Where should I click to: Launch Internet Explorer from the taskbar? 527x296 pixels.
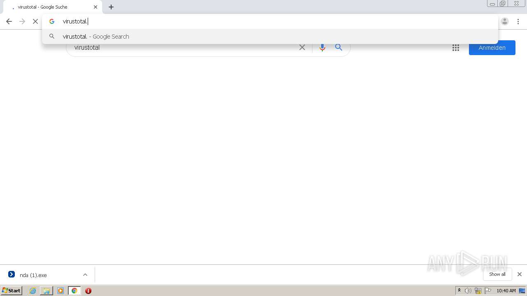[x=33, y=291]
